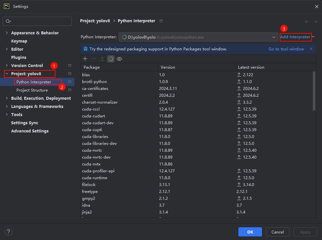
Task: Select the idna package row
Action: pos(197,205)
